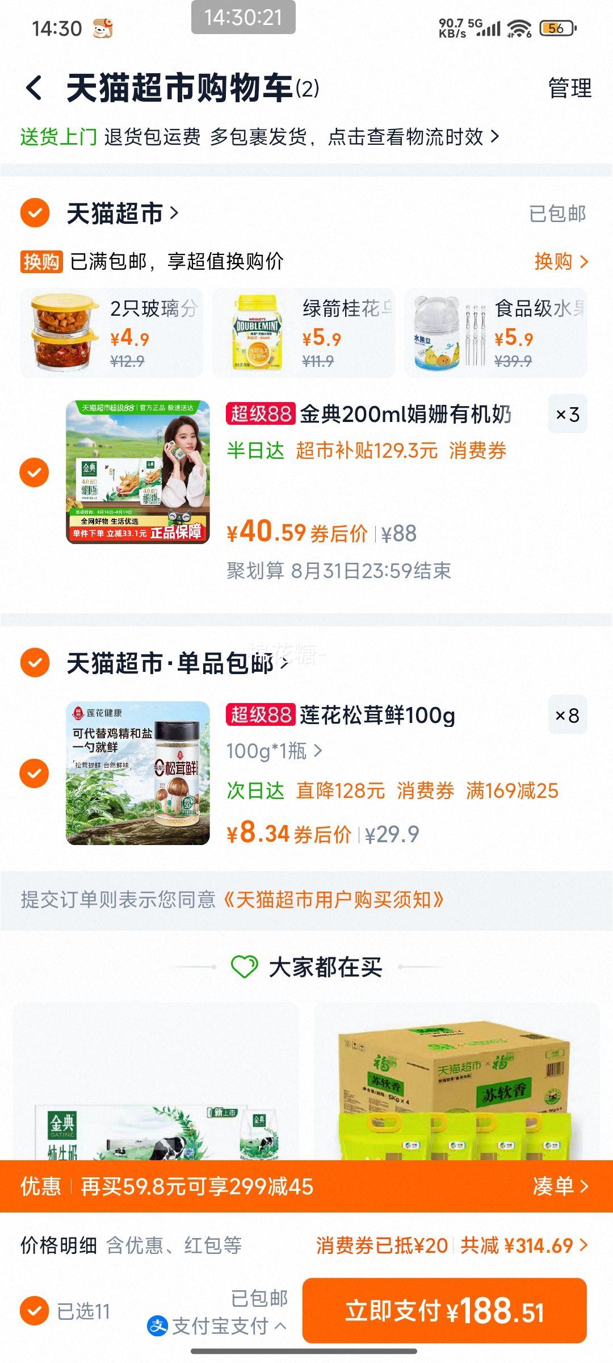
Task: Tap 立即支付 ¥188.51 button
Action: point(444,1311)
